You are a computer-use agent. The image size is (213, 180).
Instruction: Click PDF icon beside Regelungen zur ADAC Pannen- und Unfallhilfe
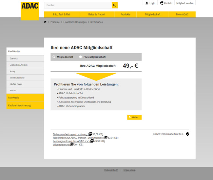tap(106, 137)
